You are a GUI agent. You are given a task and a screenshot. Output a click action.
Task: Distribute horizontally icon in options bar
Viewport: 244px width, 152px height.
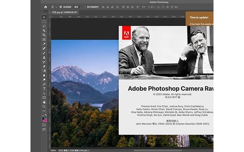click(x=117, y=7)
